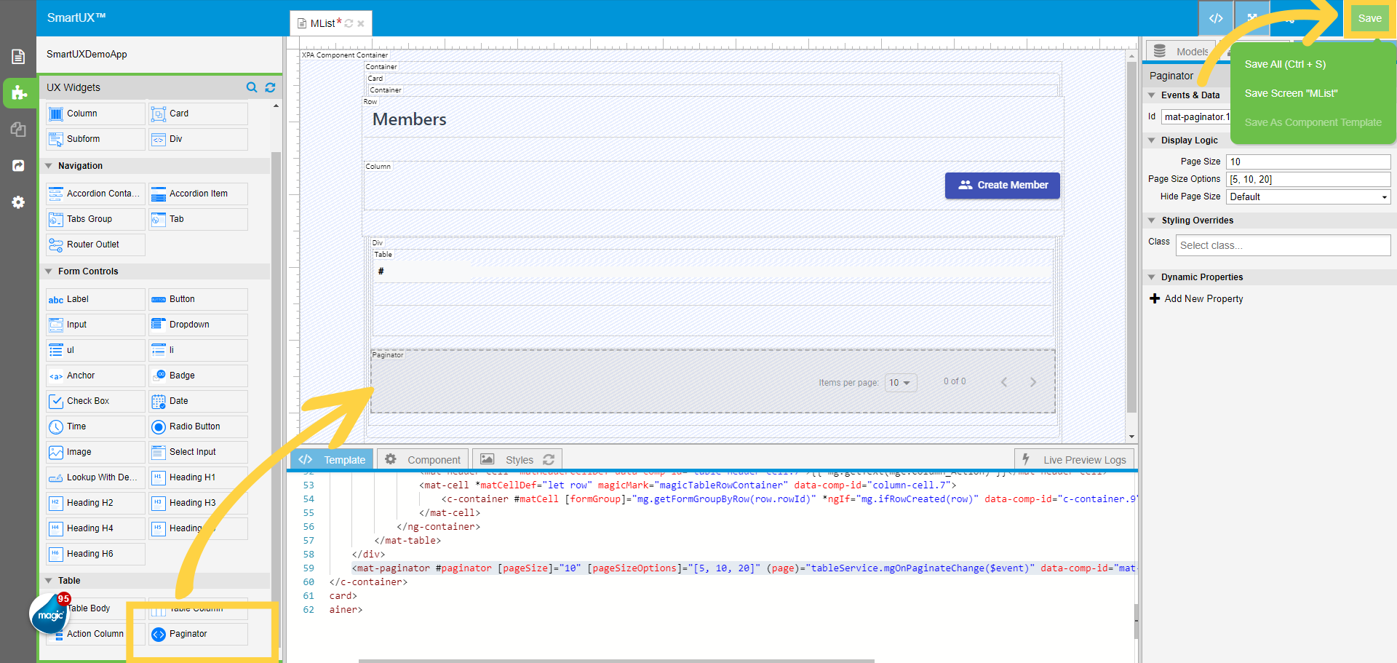Image resolution: width=1397 pixels, height=663 pixels.
Task: Open settings via the gear icon sidebar
Action: [18, 202]
